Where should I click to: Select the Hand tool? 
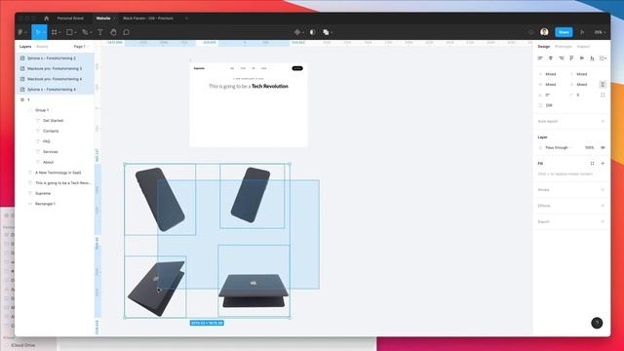pyautogui.click(x=113, y=32)
